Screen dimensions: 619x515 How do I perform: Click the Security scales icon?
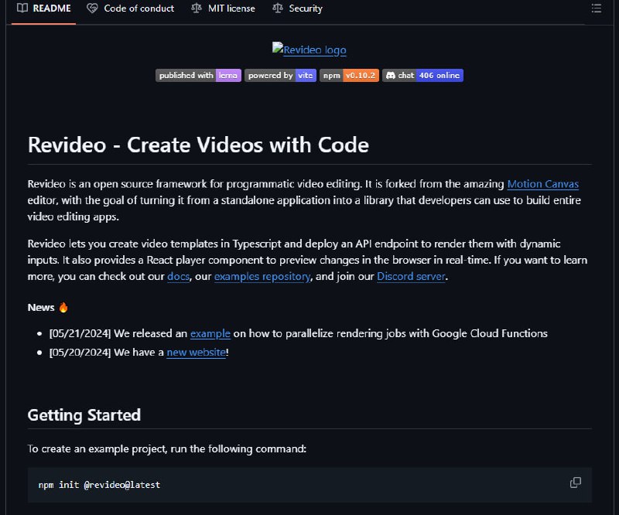278,8
